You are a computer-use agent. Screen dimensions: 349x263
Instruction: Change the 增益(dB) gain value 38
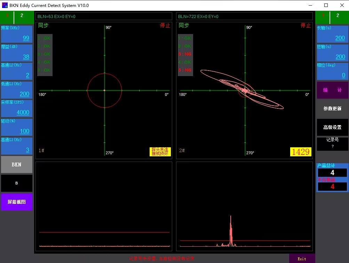tap(26, 57)
